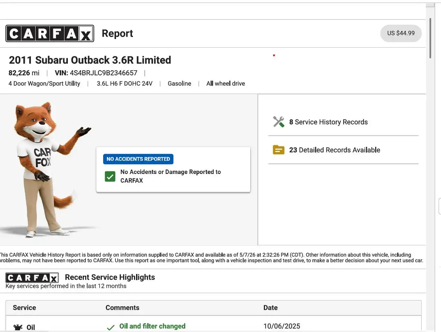Click the Gasoline fuel type text
Viewport: 441px width, 332px height.
[179, 84]
